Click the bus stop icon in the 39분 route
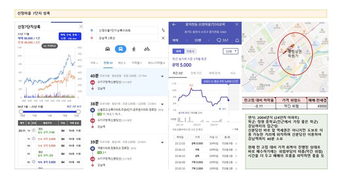This screenshot has height=191, width=341. pyautogui.click(x=92, y=149)
